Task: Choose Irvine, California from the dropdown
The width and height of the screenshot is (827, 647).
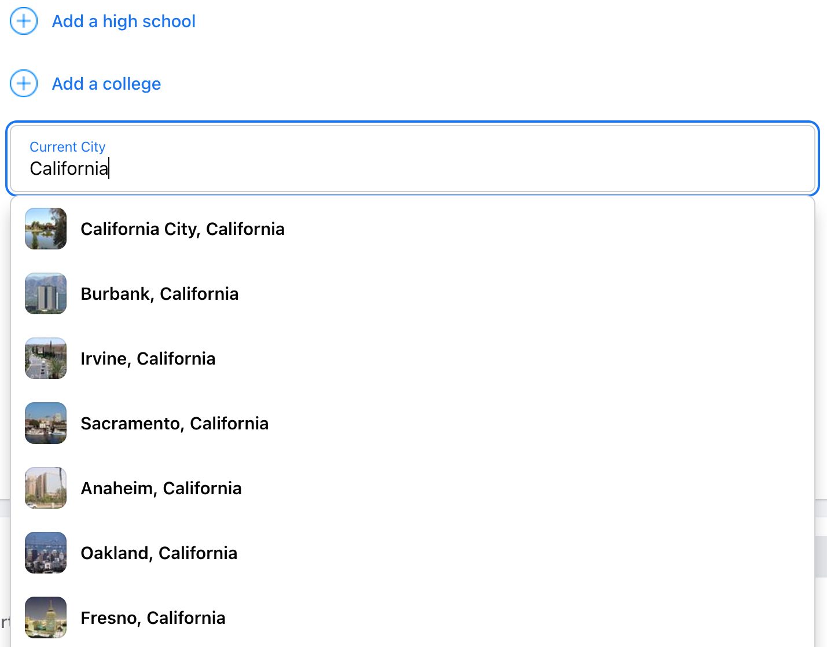Action: point(148,359)
